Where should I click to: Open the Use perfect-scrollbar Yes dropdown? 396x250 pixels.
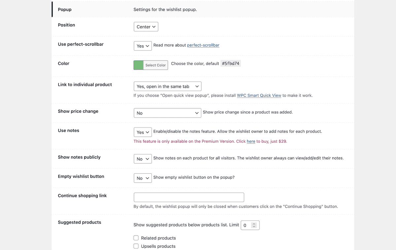tap(143, 46)
